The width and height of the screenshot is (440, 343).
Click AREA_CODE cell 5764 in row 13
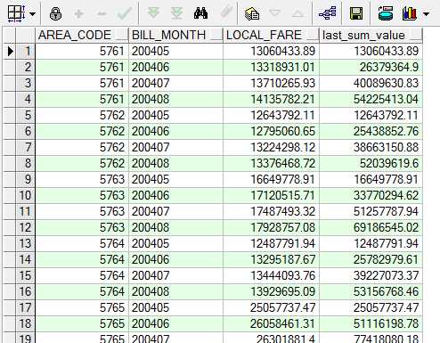click(x=82, y=243)
